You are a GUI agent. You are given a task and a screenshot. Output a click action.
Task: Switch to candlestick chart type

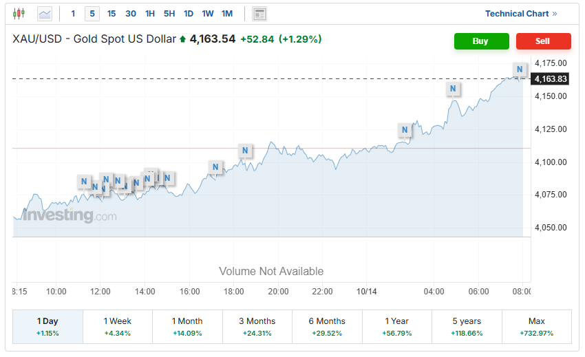(x=19, y=13)
